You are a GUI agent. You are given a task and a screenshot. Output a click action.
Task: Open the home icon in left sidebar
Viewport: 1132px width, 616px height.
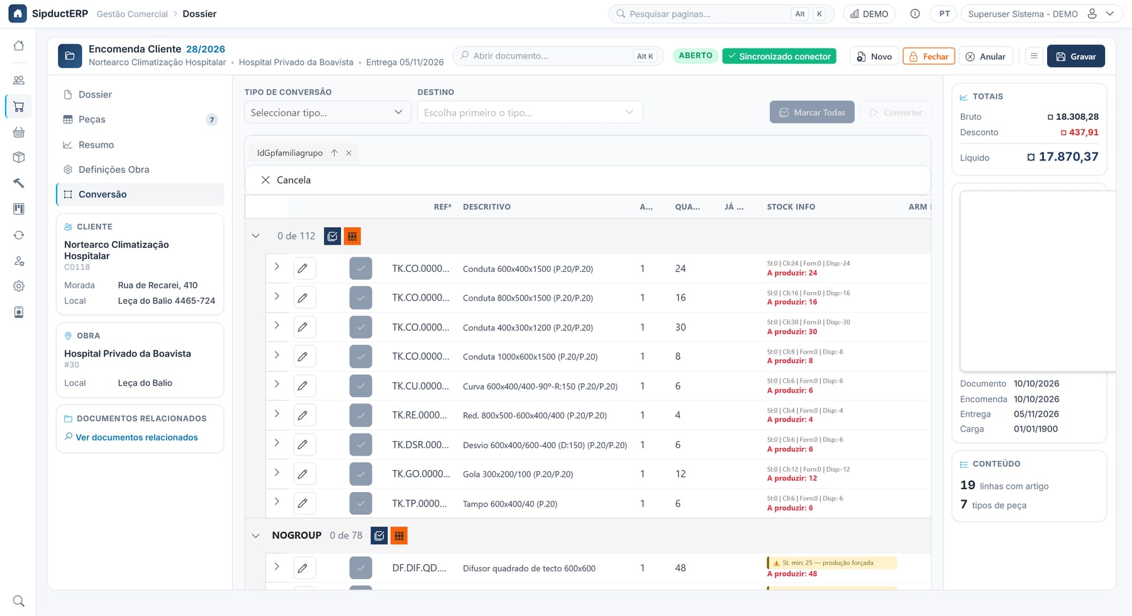19,45
